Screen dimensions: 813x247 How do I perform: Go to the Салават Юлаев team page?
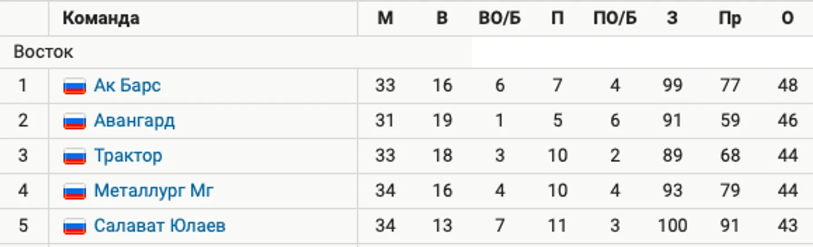coord(160,226)
